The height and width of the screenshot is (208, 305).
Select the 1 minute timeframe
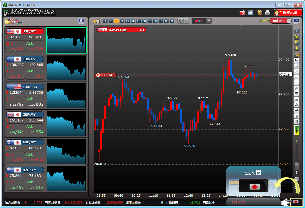tap(111, 21)
